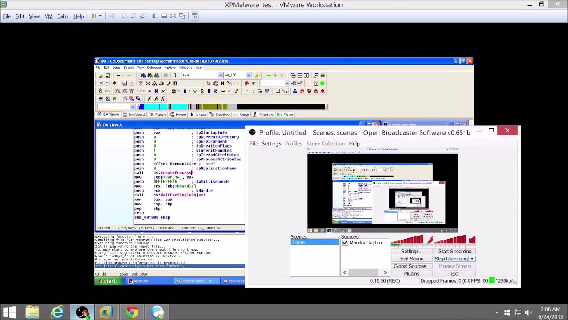Click the OBS Exit button

pyautogui.click(x=455, y=274)
